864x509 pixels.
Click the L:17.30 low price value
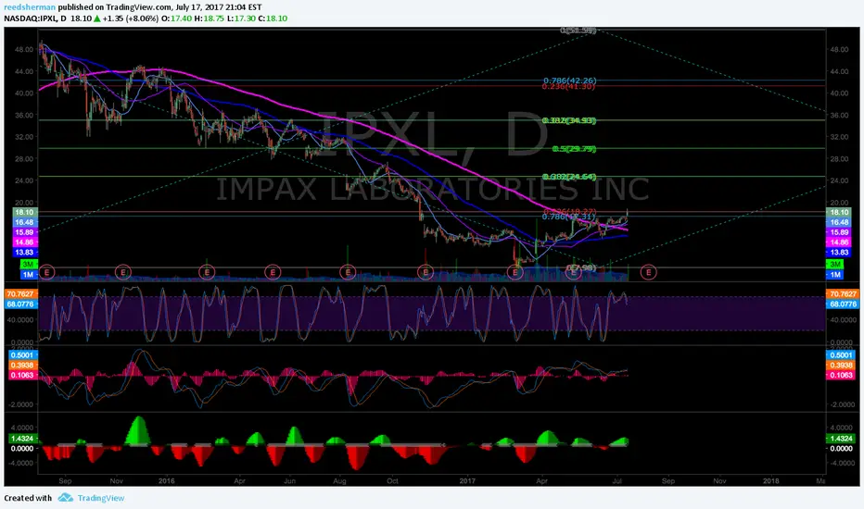(x=240, y=19)
